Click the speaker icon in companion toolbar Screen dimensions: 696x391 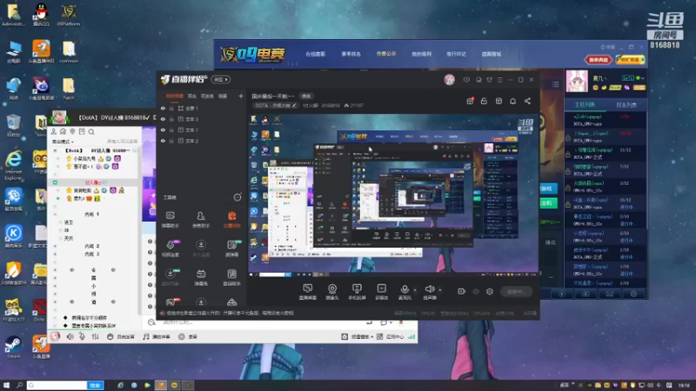(429, 290)
